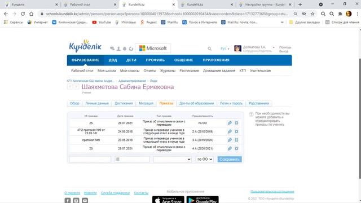Viewport: 361px width, 203px height.
Task: Switch to the Достижения tab
Action: [x=124, y=103]
